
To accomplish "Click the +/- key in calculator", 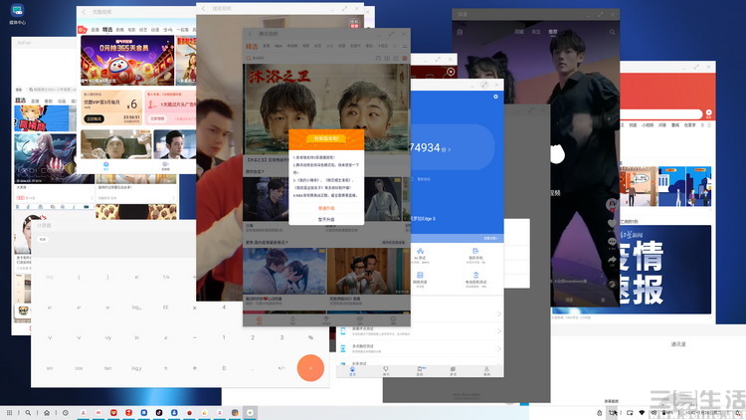I will tap(281, 368).
